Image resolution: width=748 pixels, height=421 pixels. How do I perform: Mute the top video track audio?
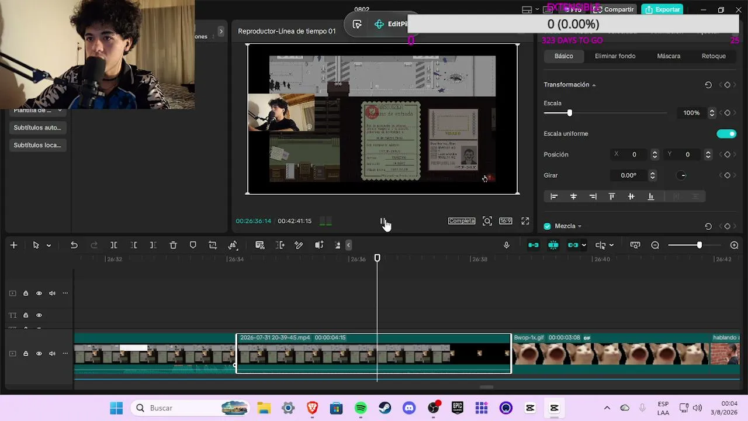[x=52, y=294]
